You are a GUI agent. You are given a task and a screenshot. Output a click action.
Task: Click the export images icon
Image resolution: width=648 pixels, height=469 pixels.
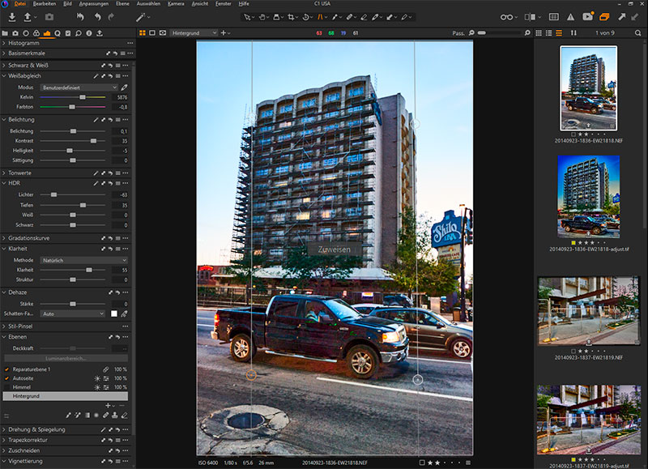pos(28,17)
